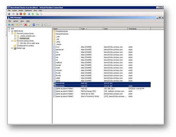Image resolution: width=176 pixels, height=137 pixels.
Task: Click the red Delete X icon
Action: tap(26, 25)
